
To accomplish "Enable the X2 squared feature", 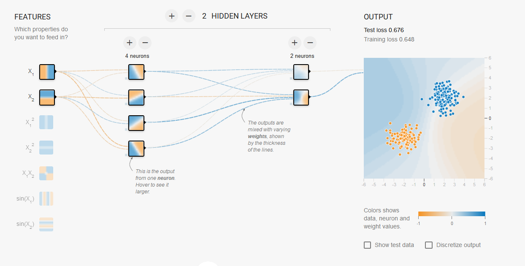I will [x=46, y=148].
